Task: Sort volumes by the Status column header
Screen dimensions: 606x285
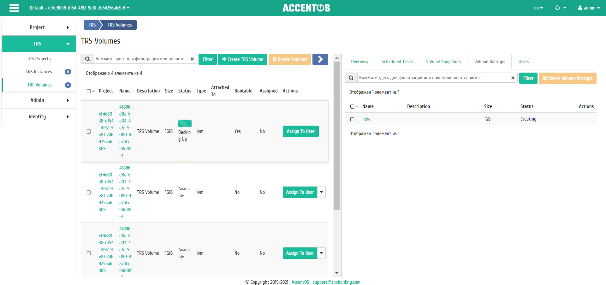Action: pyautogui.click(x=185, y=91)
